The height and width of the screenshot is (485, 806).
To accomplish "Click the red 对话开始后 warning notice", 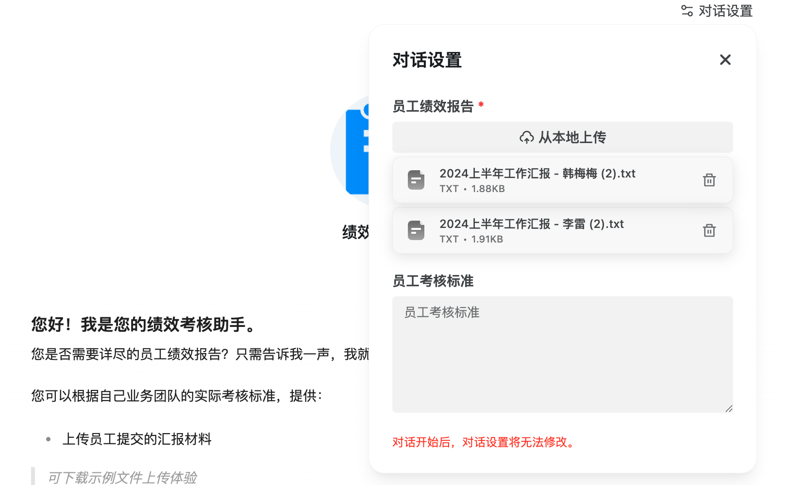I will (x=484, y=442).
